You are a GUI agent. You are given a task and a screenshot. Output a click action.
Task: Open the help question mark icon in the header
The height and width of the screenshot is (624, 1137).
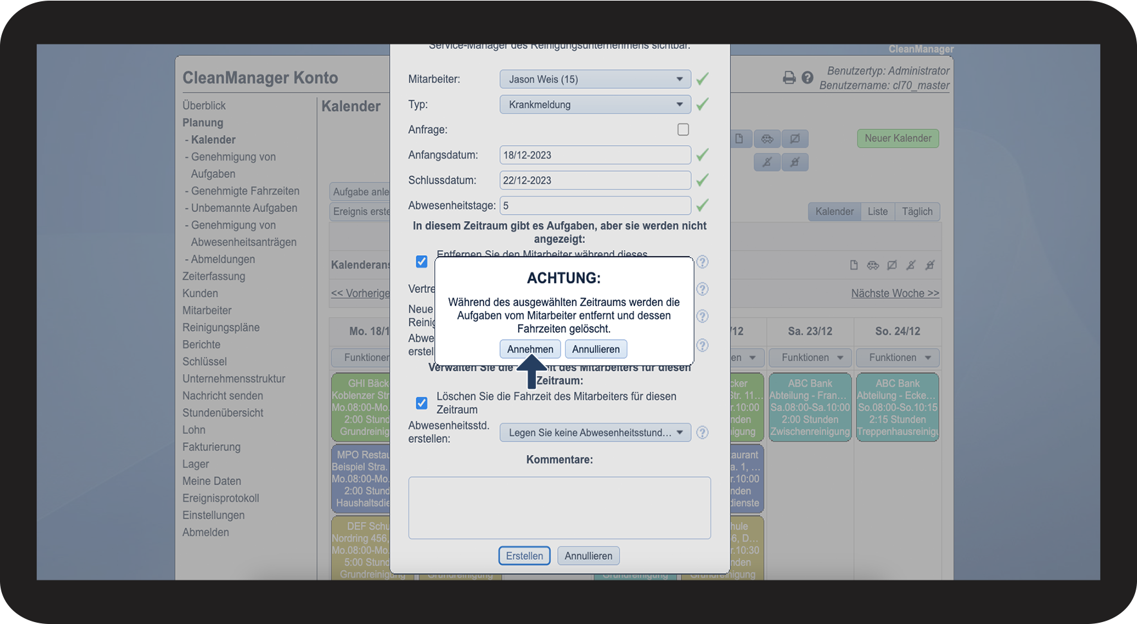pos(808,78)
